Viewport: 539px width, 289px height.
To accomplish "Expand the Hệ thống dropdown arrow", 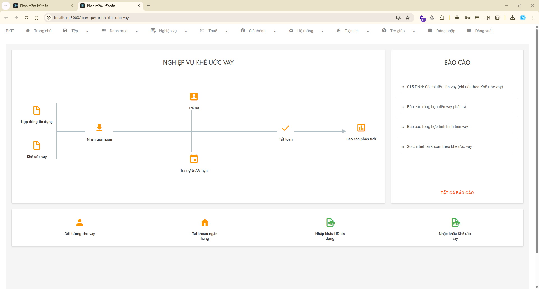I will click(x=322, y=31).
